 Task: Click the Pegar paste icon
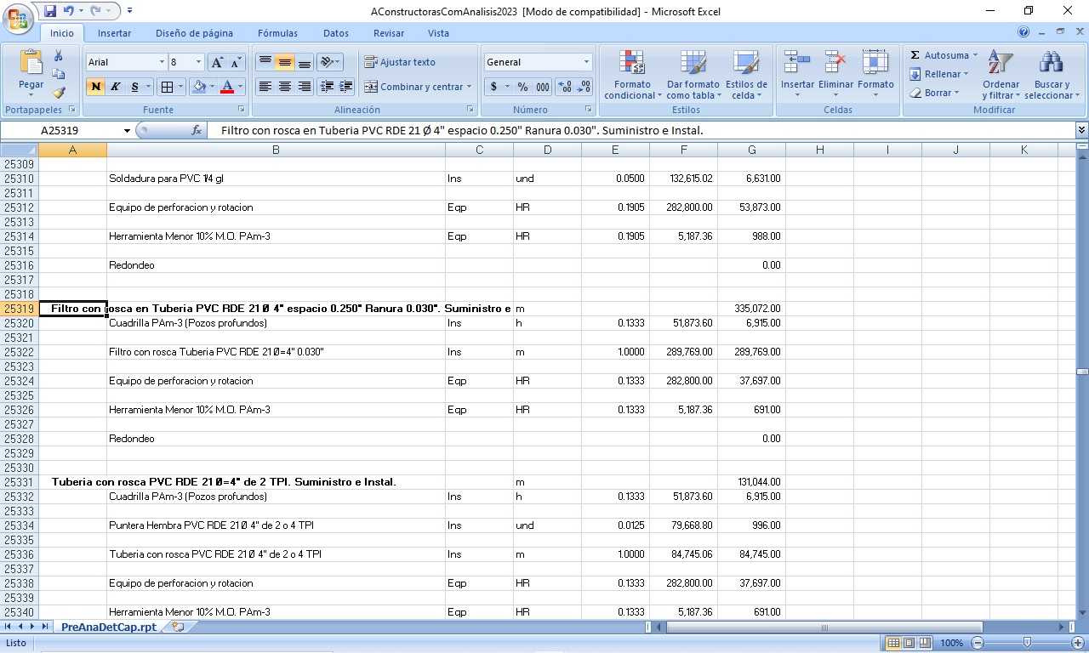31,64
